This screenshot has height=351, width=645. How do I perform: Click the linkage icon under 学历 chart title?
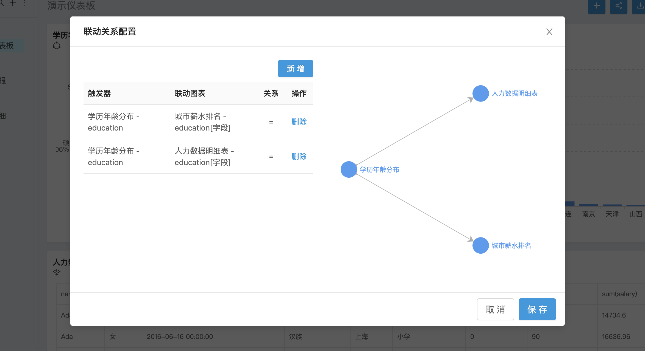pos(57,46)
